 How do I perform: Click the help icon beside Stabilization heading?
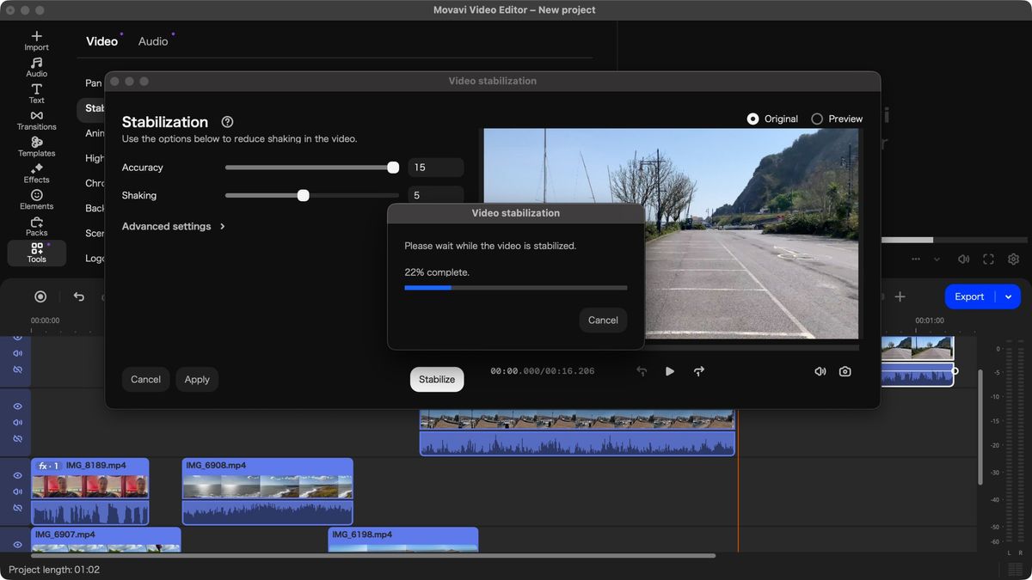point(227,122)
